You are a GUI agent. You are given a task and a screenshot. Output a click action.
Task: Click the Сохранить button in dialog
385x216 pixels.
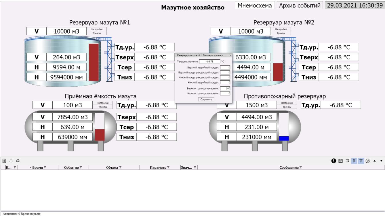click(206, 99)
